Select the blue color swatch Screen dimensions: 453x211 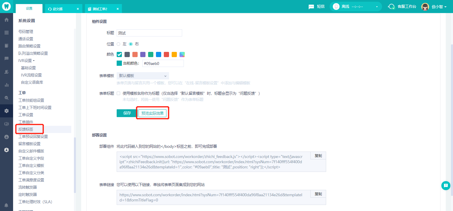click(159, 54)
